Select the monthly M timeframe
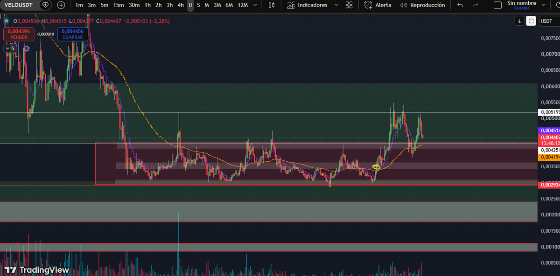This screenshot has width=560, height=276. (206, 5)
